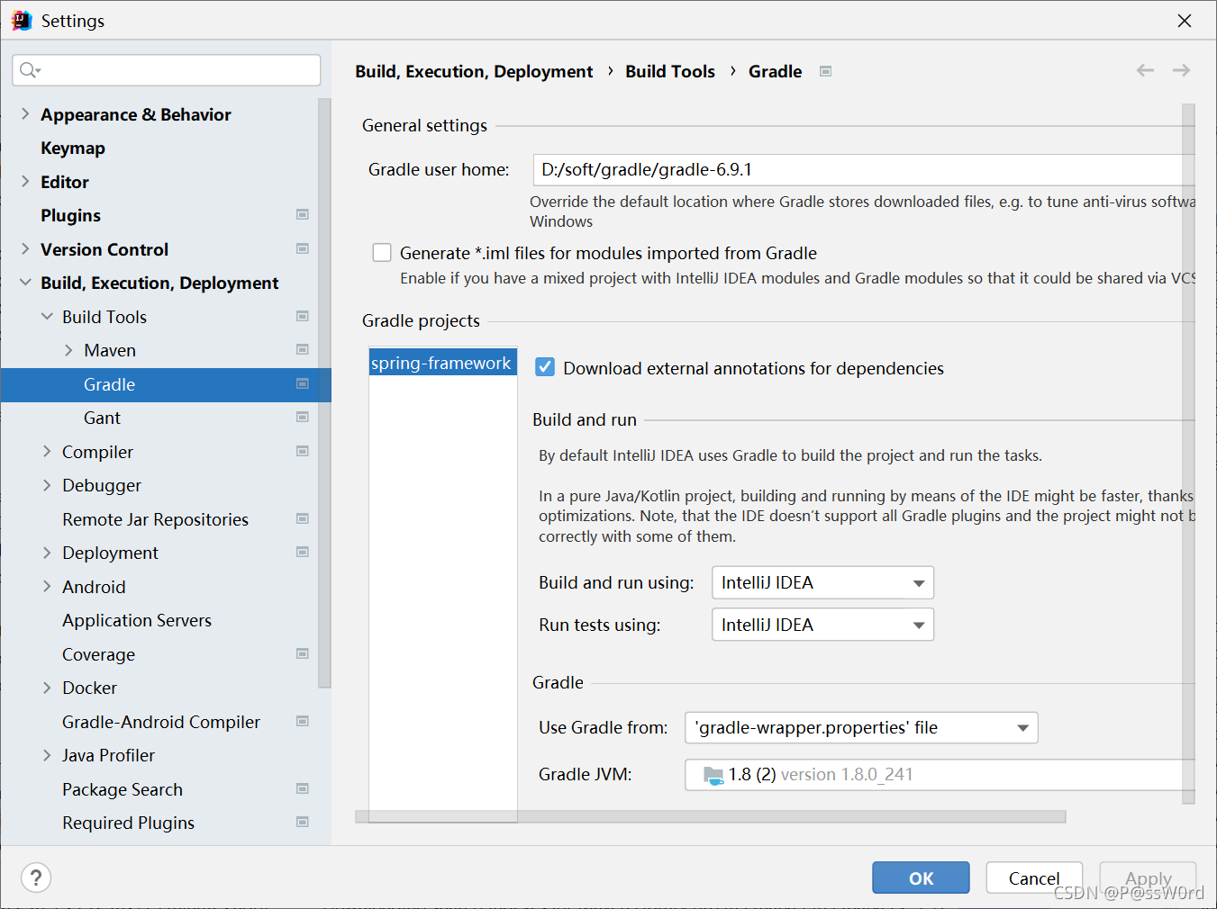This screenshot has height=909, width=1217.
Task: Click the Apply button
Action: pyautogui.click(x=1148, y=877)
